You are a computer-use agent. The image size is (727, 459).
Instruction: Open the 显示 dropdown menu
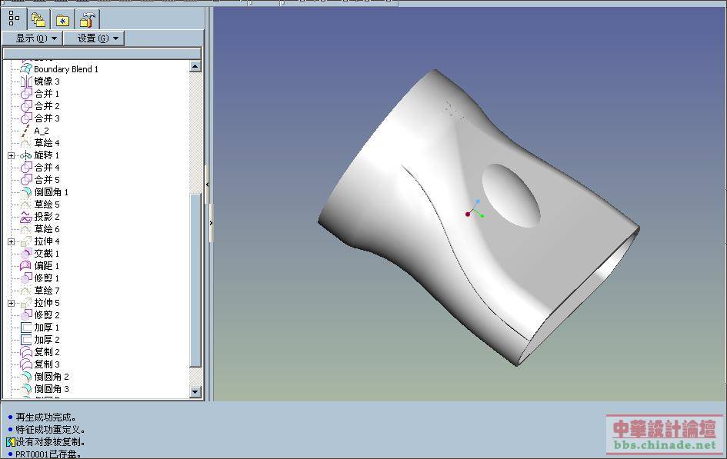pos(32,38)
